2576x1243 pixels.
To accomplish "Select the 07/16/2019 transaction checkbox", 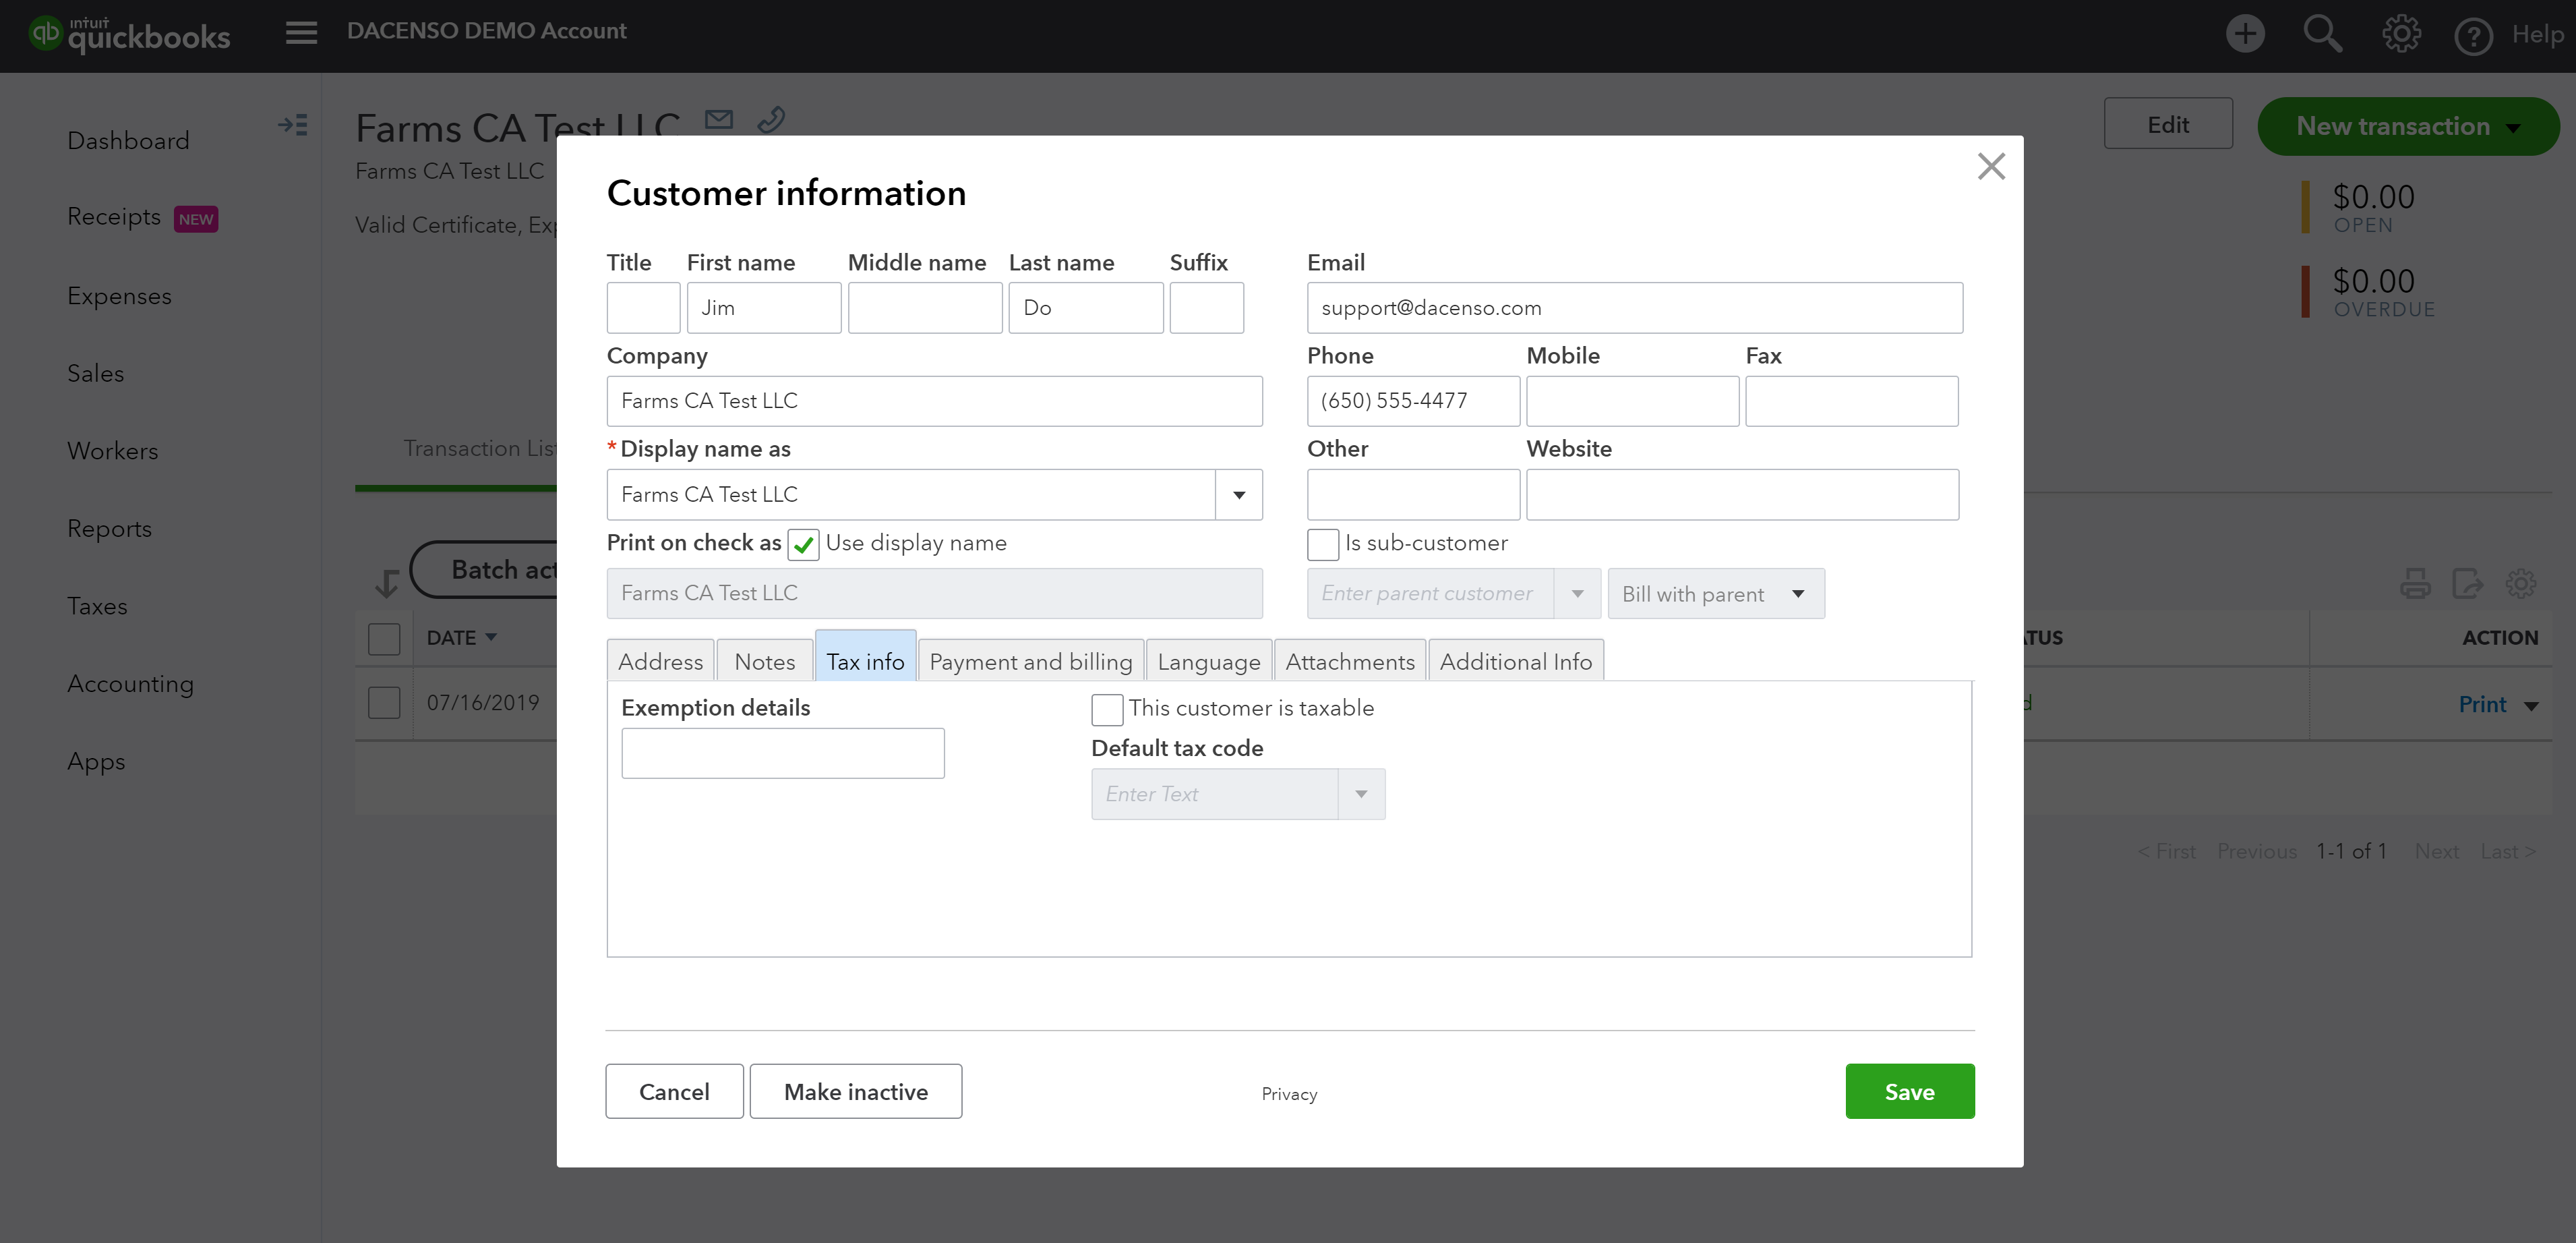I will click(384, 703).
